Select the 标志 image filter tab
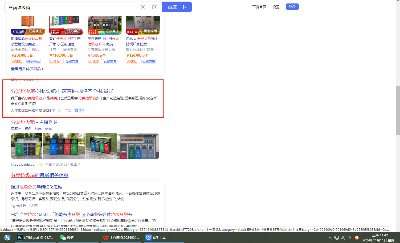 [38, 129]
